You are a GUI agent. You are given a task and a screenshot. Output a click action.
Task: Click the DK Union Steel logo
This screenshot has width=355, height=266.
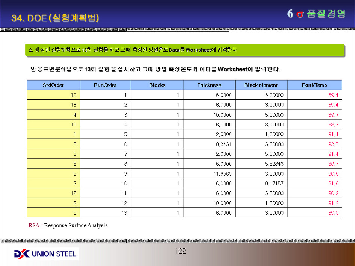coord(45,254)
